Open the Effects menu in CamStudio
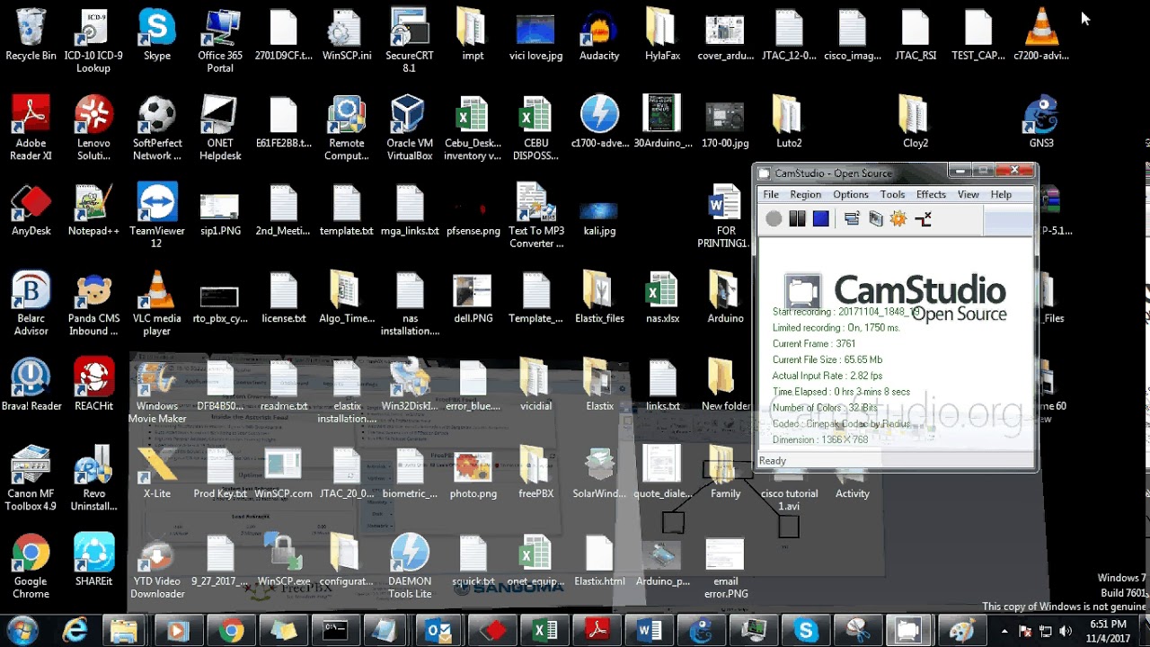Screen dimensions: 1150x647 (931, 194)
